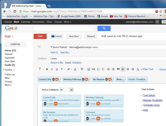The height and width of the screenshot is (126, 166).
Task: Center align the text
Action: [x=128, y=69]
